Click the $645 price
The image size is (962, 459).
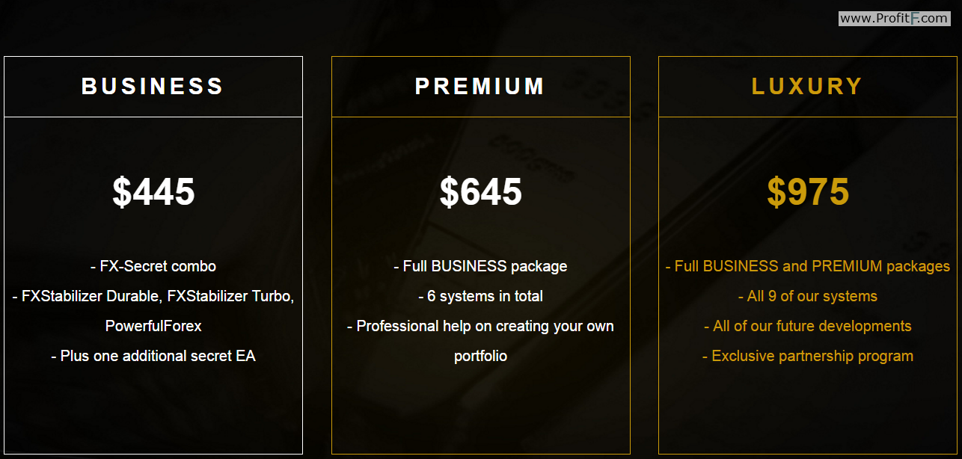click(480, 191)
